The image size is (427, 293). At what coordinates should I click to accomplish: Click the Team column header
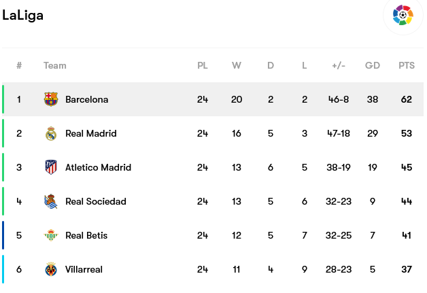tap(55, 65)
